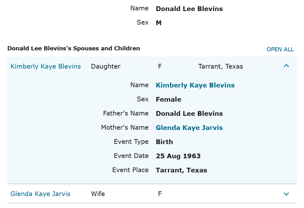Click the Event Date 25 Aug 1963

point(178,156)
